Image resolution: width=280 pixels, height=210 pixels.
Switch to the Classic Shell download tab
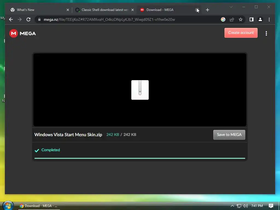point(104,10)
